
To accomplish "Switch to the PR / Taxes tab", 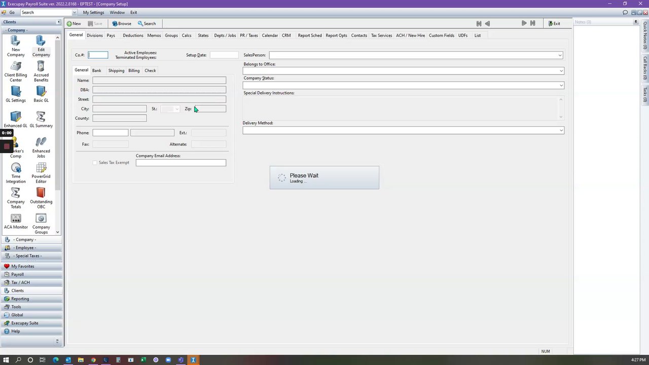I will (249, 35).
